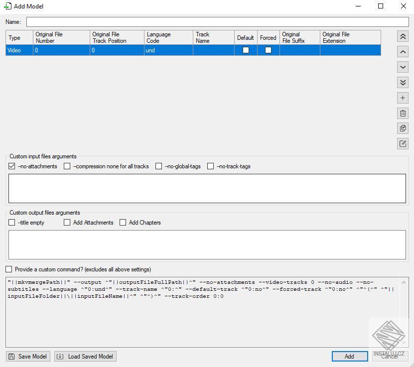The height and width of the screenshot is (367, 414).
Task: Click the Original File Track Position cell
Action: point(117,50)
